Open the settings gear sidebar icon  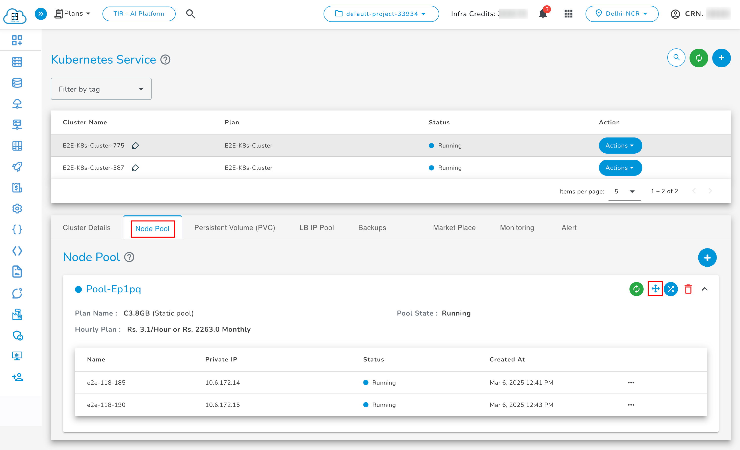17,209
